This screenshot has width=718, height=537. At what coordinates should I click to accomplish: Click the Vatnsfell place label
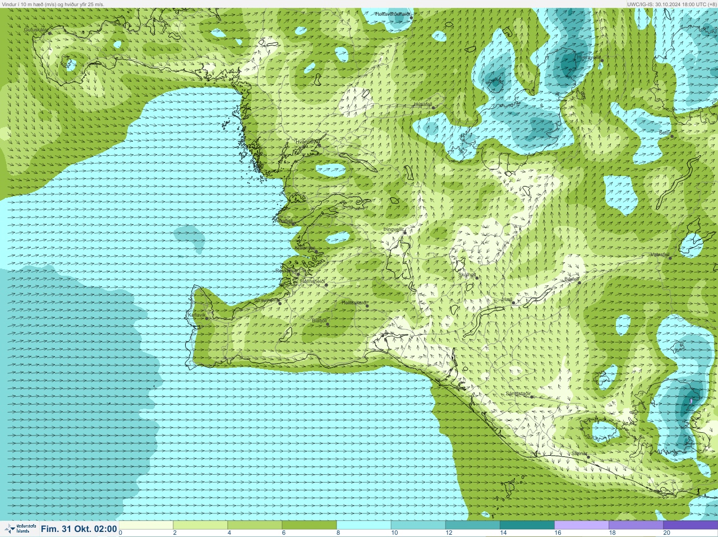pos(660,254)
